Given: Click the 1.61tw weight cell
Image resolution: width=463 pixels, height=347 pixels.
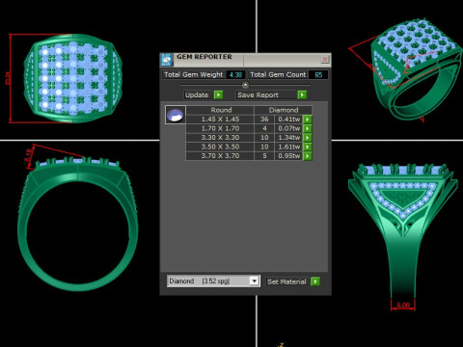Looking at the screenshot, I should point(288,147).
